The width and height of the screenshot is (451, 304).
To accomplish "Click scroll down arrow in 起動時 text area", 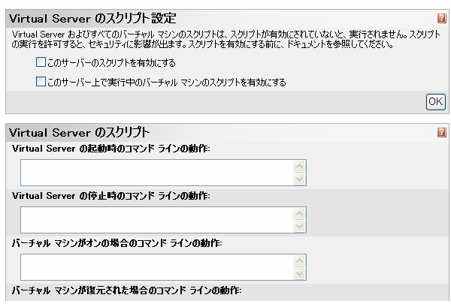I will point(300,179).
